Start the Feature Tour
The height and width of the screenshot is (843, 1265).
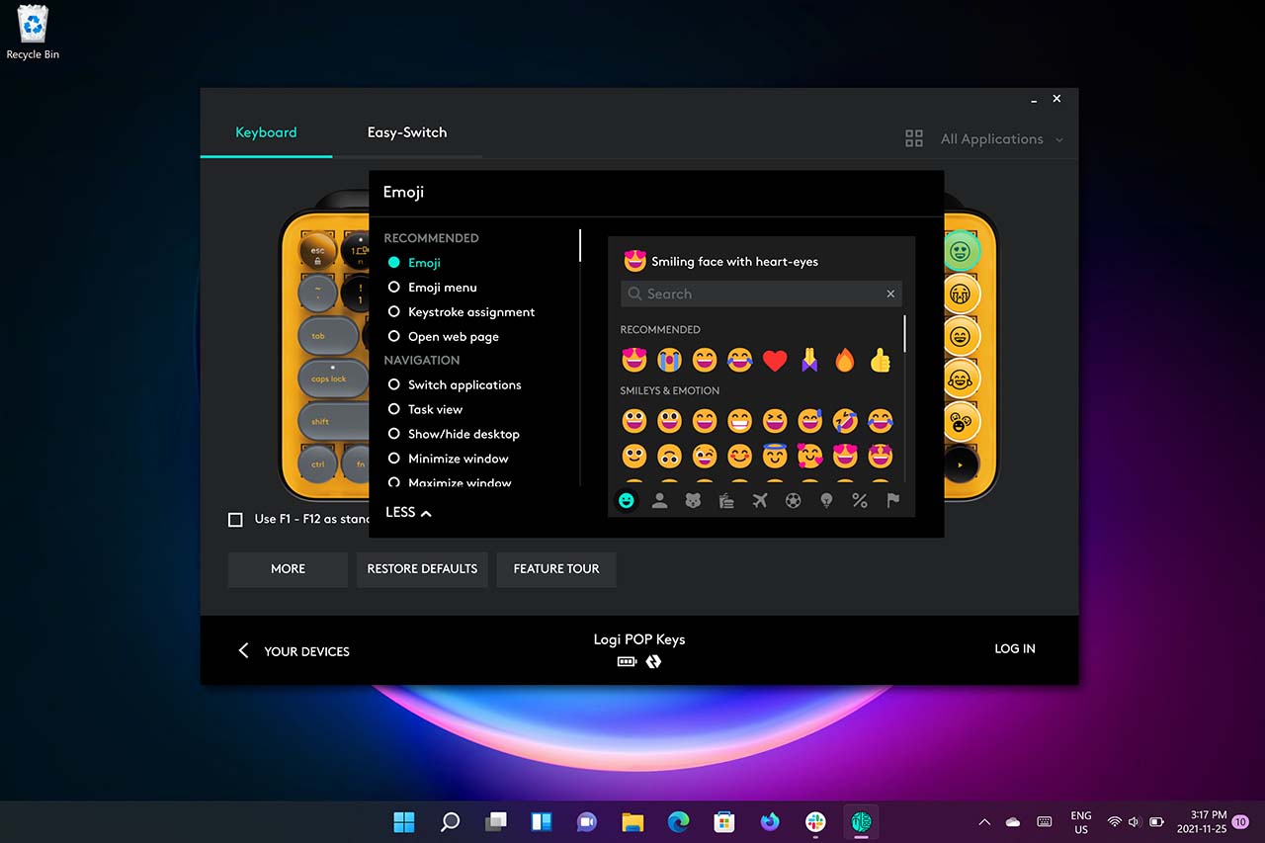click(x=556, y=569)
